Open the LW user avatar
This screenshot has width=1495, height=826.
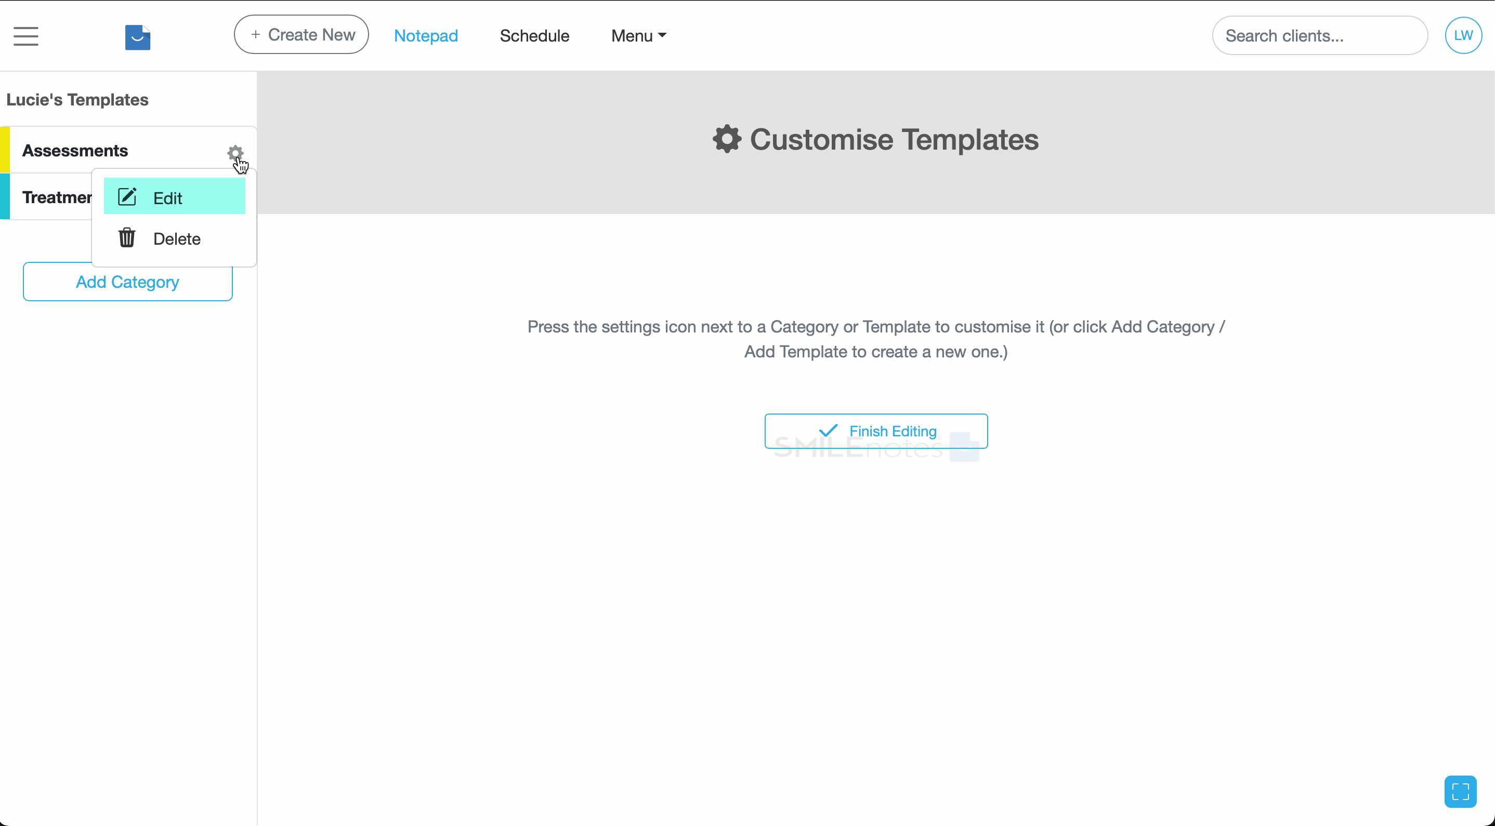[x=1463, y=35]
